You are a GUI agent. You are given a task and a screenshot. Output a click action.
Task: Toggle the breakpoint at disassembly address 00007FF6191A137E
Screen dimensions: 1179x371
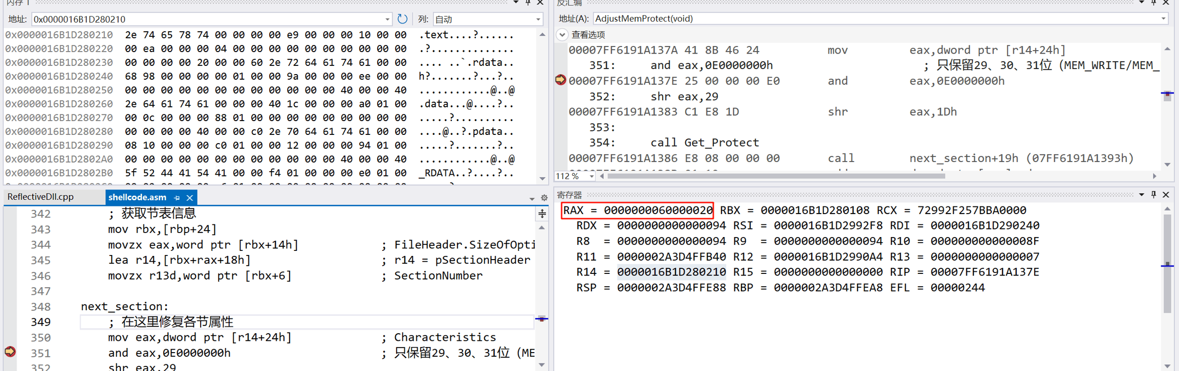point(560,80)
